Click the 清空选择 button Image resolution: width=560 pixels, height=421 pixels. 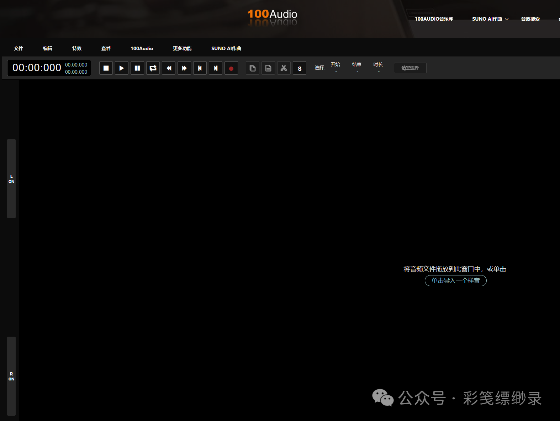point(410,68)
